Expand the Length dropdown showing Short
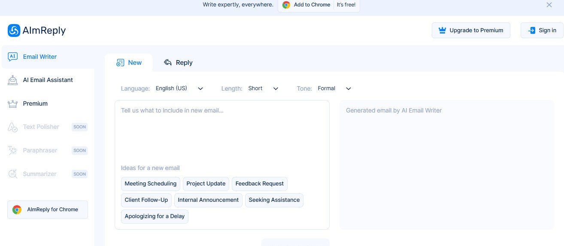 click(263, 88)
